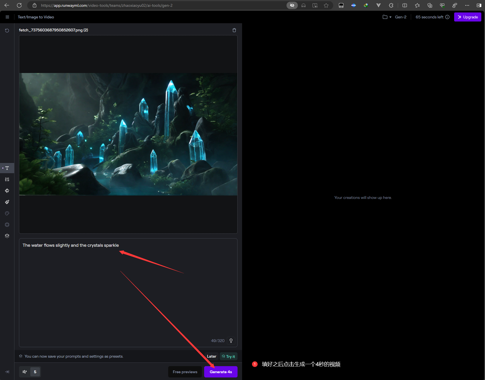
Task: Click the Generate 4s button
Action: click(x=221, y=372)
